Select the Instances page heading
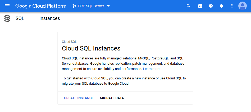251x112 pixels. click(x=50, y=18)
